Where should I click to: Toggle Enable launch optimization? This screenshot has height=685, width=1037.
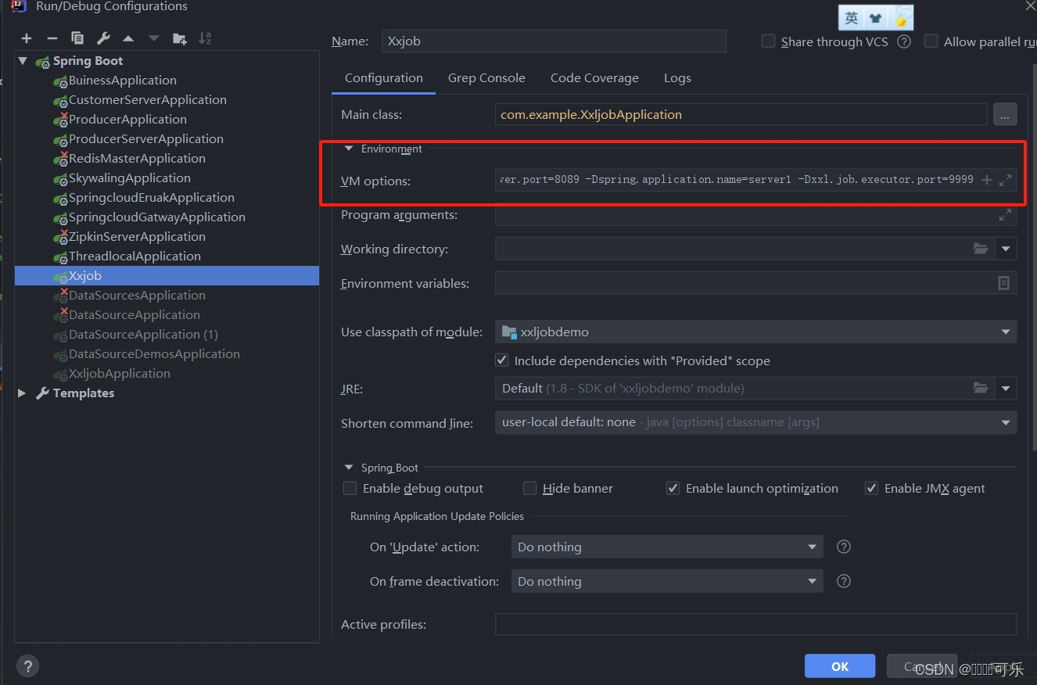[x=673, y=488]
